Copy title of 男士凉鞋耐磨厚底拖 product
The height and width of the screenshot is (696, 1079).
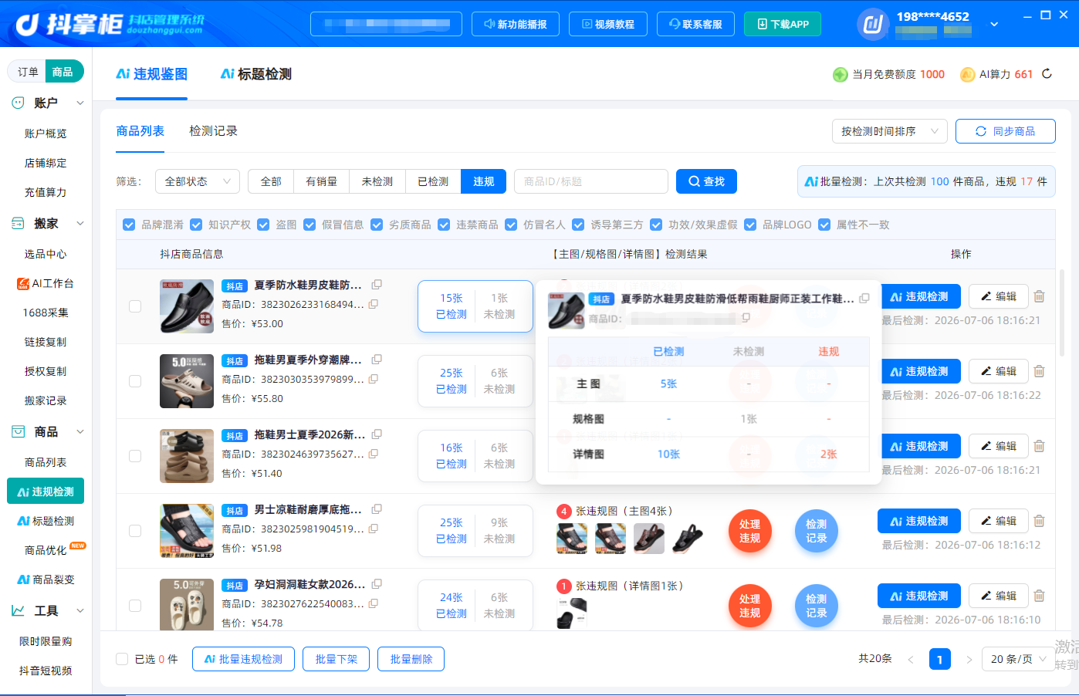377,509
